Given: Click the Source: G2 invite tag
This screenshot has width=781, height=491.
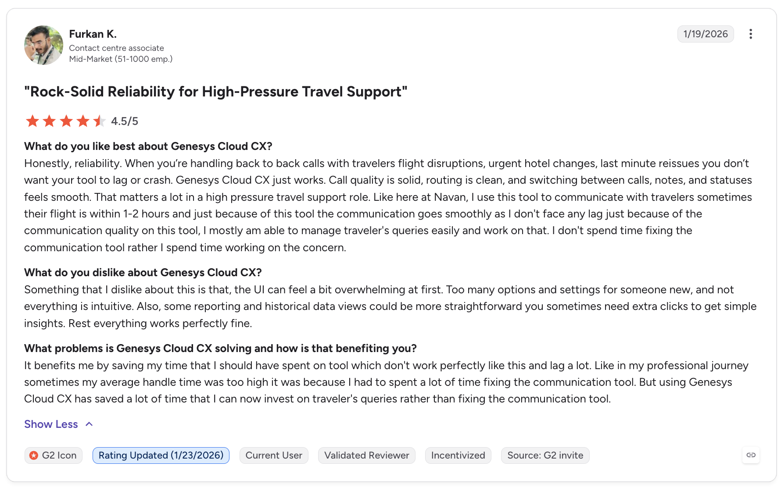Looking at the screenshot, I should pyautogui.click(x=545, y=455).
